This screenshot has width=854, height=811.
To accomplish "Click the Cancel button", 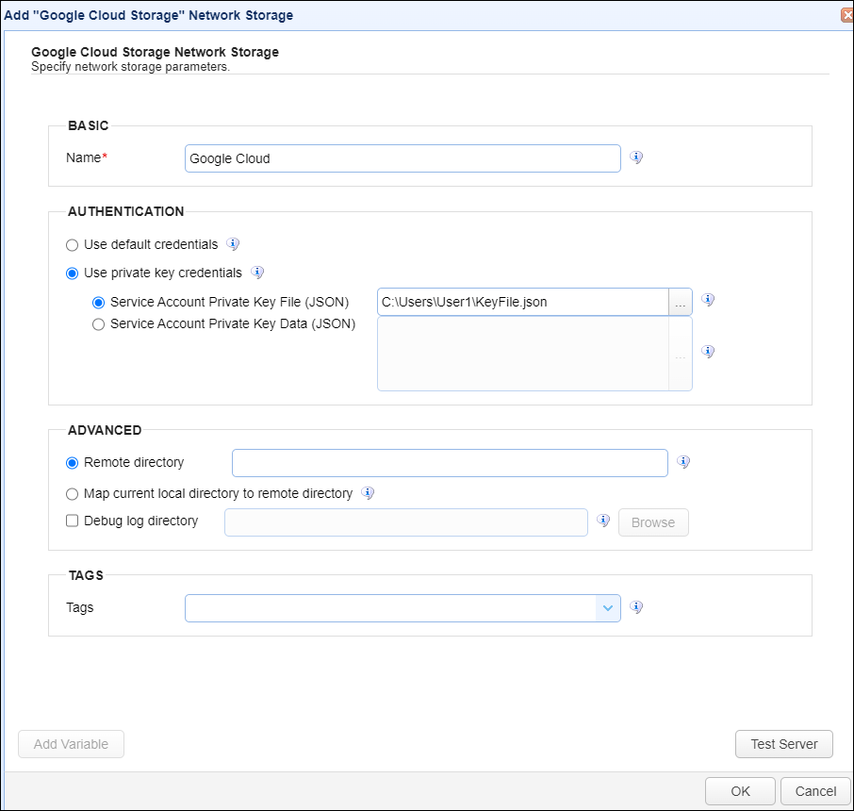I will click(x=815, y=791).
